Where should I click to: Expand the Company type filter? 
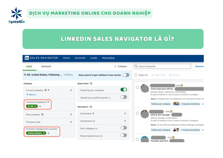click(71, 122)
